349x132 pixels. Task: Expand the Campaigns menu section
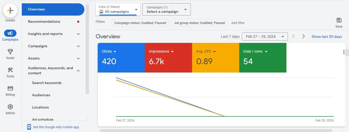(x=78, y=46)
